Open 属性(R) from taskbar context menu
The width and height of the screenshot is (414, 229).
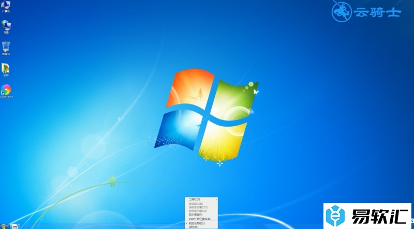pyautogui.click(x=201, y=227)
